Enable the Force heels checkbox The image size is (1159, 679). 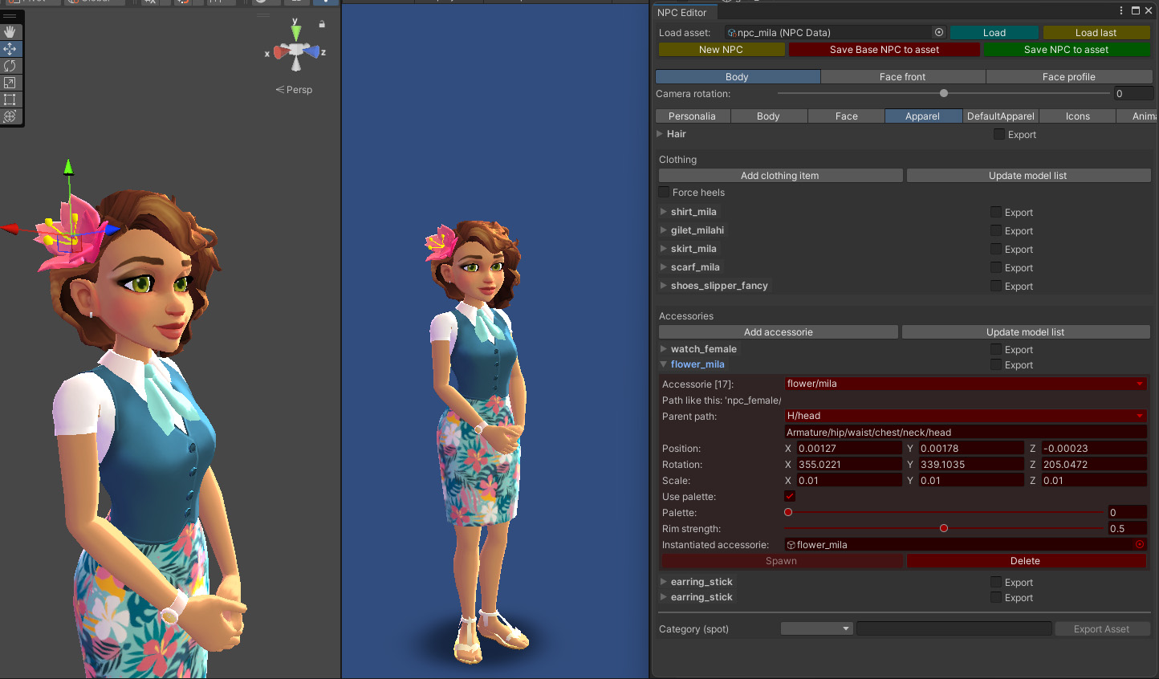664,193
